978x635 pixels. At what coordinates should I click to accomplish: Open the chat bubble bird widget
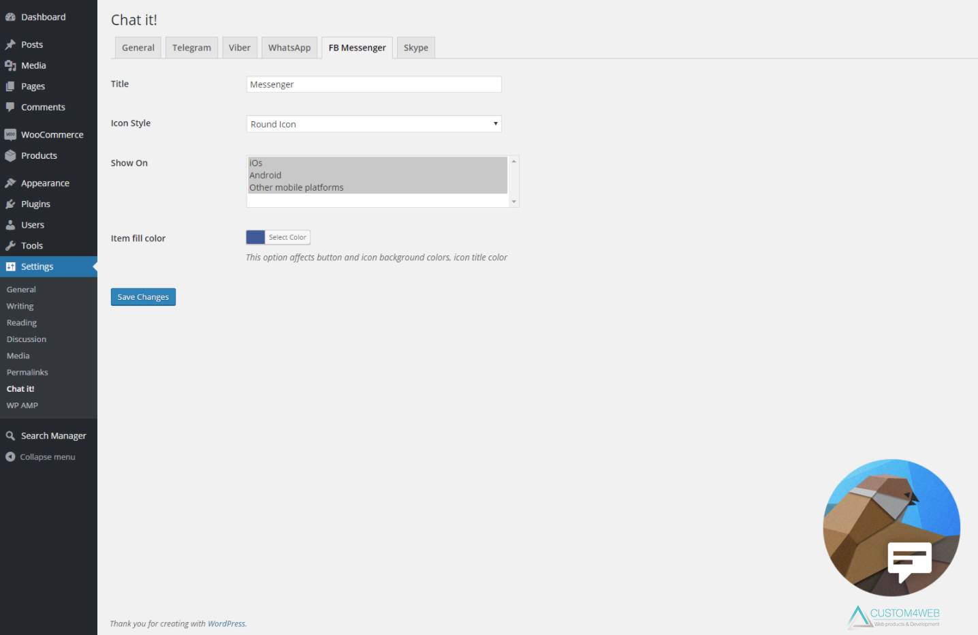pyautogui.click(x=892, y=528)
